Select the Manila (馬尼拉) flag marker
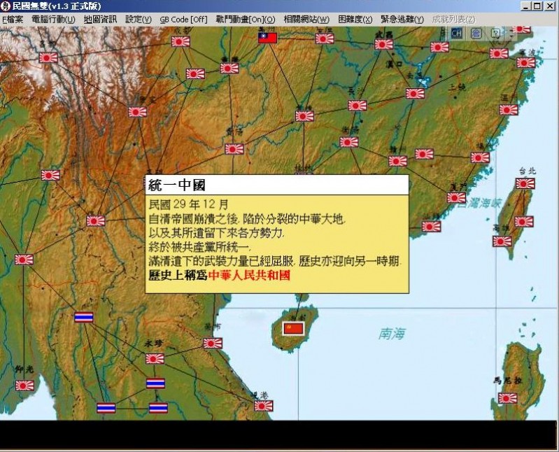 508,397
